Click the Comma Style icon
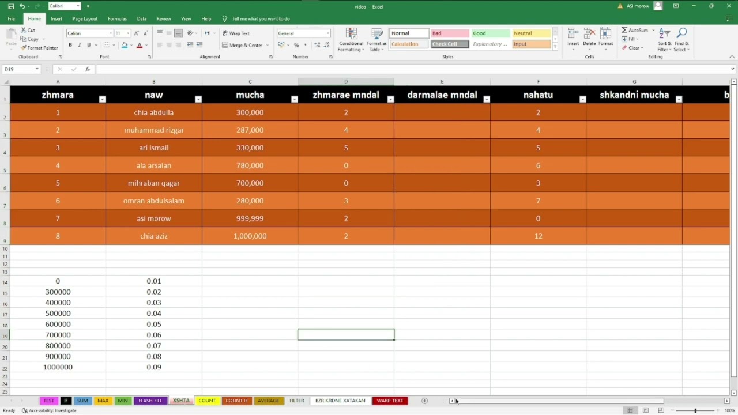This screenshot has height=415, width=738. pyautogui.click(x=305, y=45)
